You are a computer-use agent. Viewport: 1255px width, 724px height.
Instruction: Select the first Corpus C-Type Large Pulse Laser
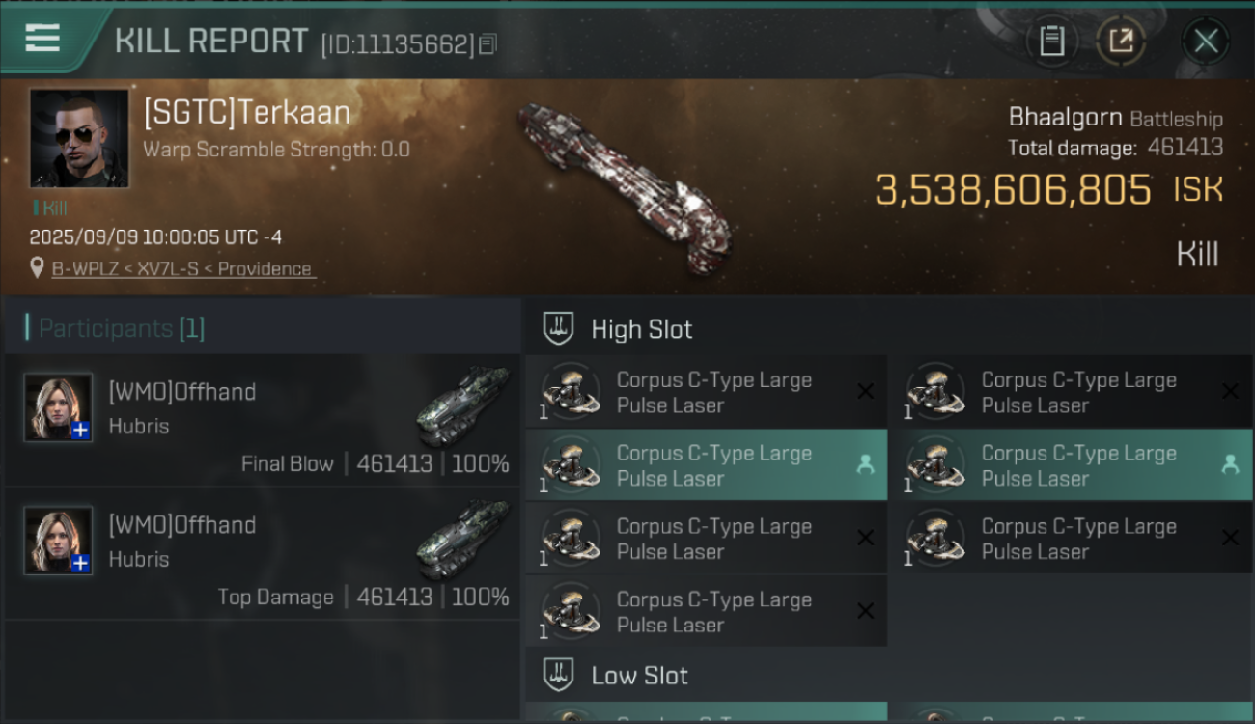(x=706, y=393)
